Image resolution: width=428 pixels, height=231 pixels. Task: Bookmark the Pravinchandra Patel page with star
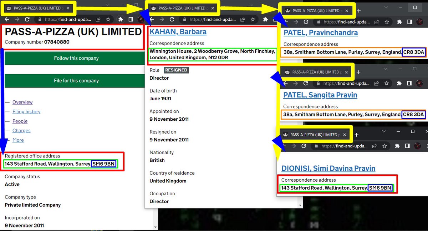pyautogui.click(x=387, y=22)
